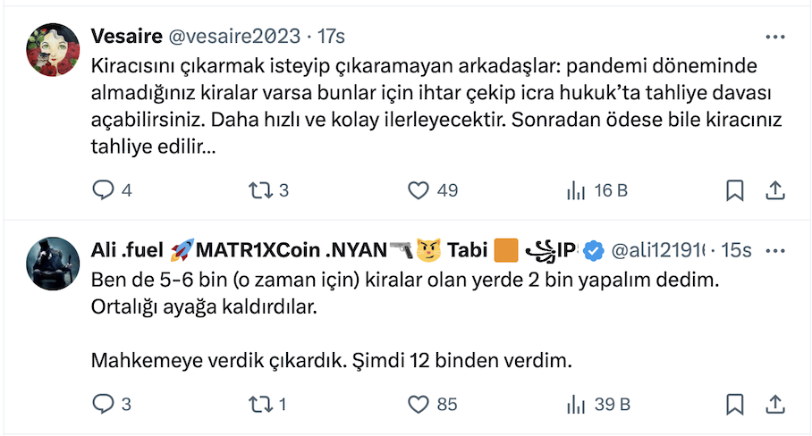The width and height of the screenshot is (812, 436).
Task: Like Vesaire's tweet with heart icon
Action: 419,190
